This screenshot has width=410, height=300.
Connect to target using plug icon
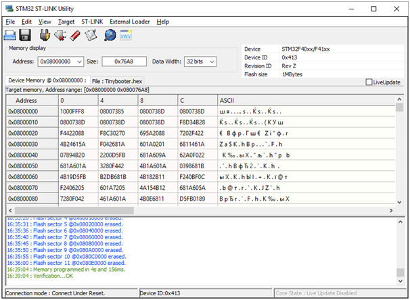coord(45,35)
